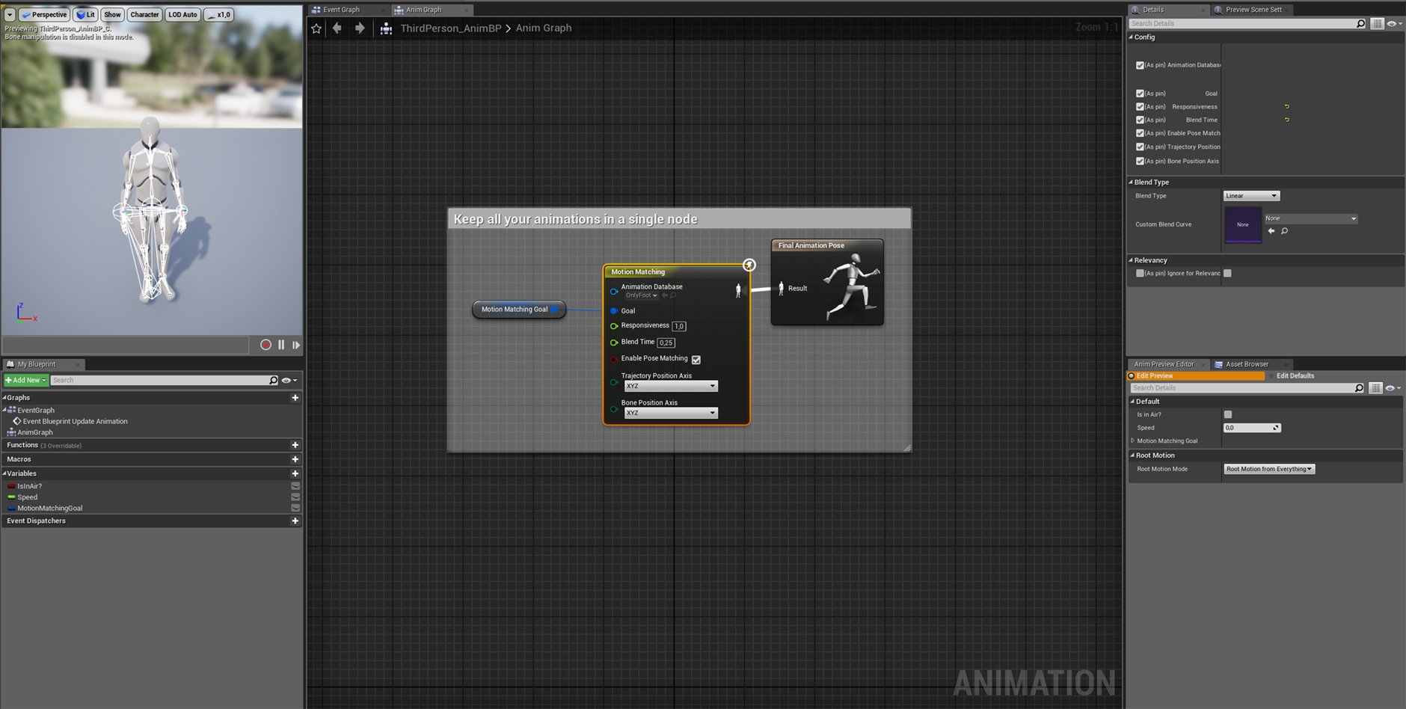
Task: Uncheck the Blend Time As pin checkbox
Action: pos(1140,120)
